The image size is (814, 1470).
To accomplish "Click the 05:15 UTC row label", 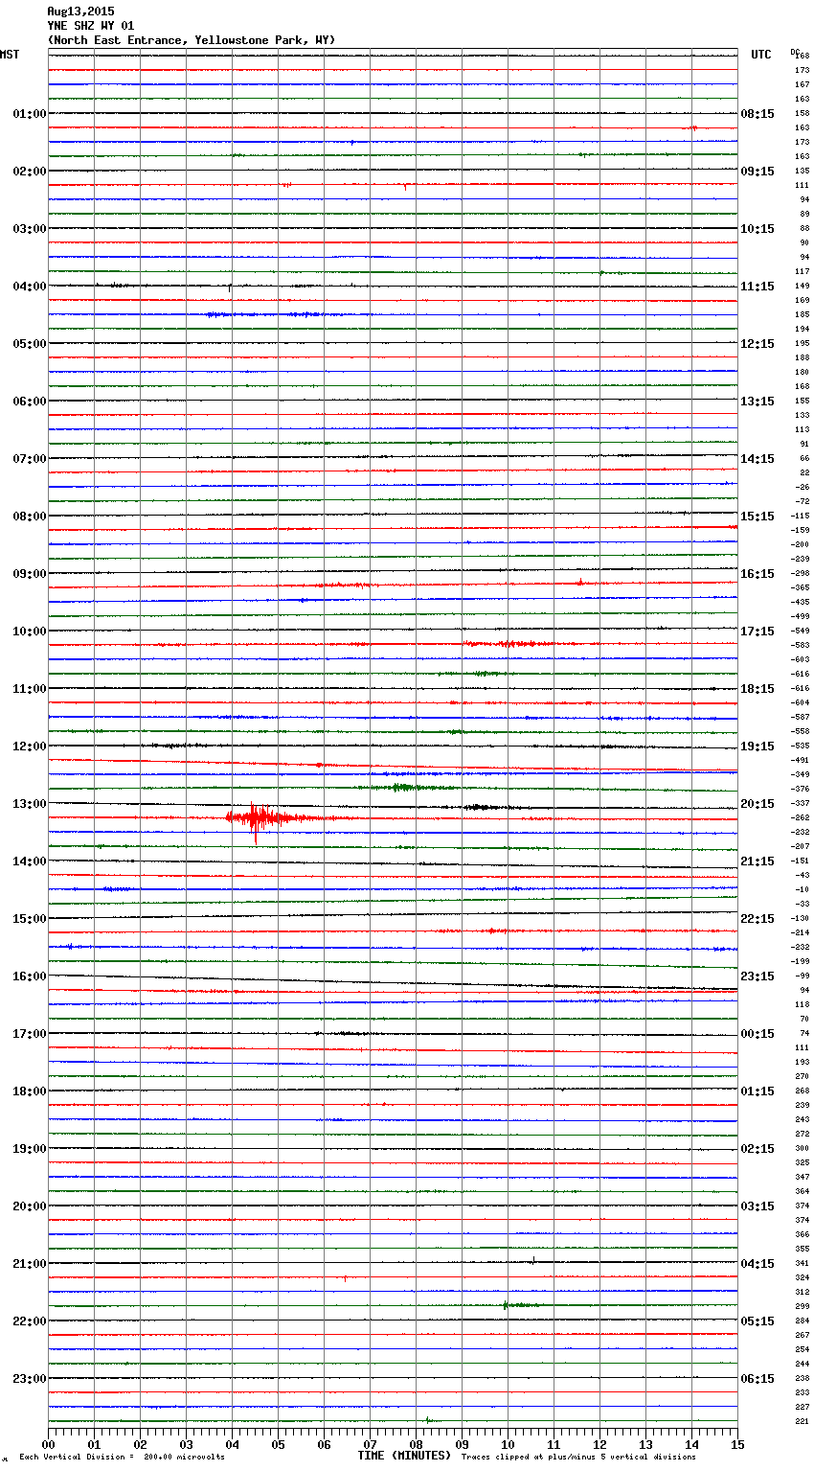I will (757, 1321).
